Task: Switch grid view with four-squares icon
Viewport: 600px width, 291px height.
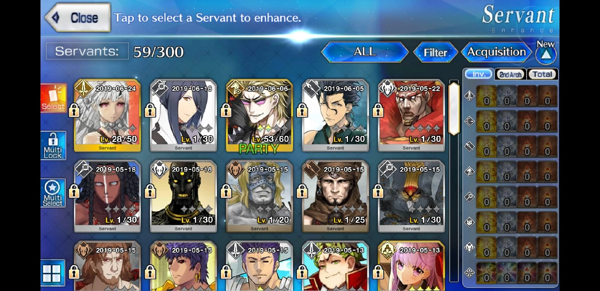Action: pos(52,273)
